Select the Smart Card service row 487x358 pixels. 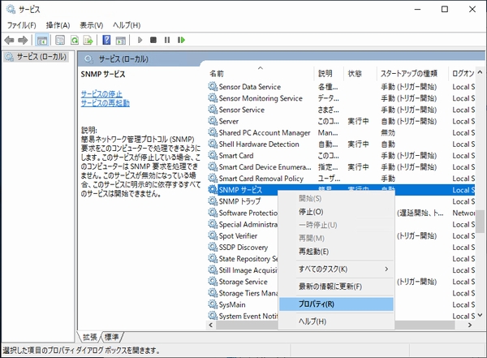pos(341,155)
